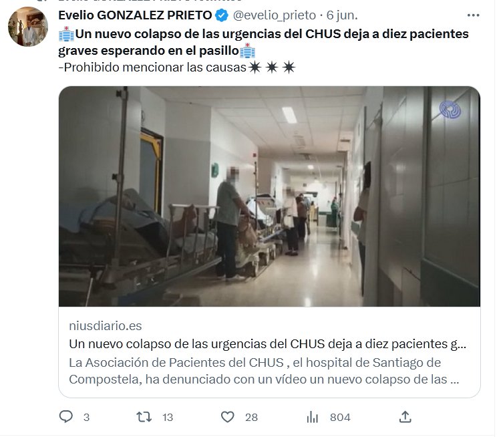Click the blue verified badge
501x437 pixels.
[222, 15]
